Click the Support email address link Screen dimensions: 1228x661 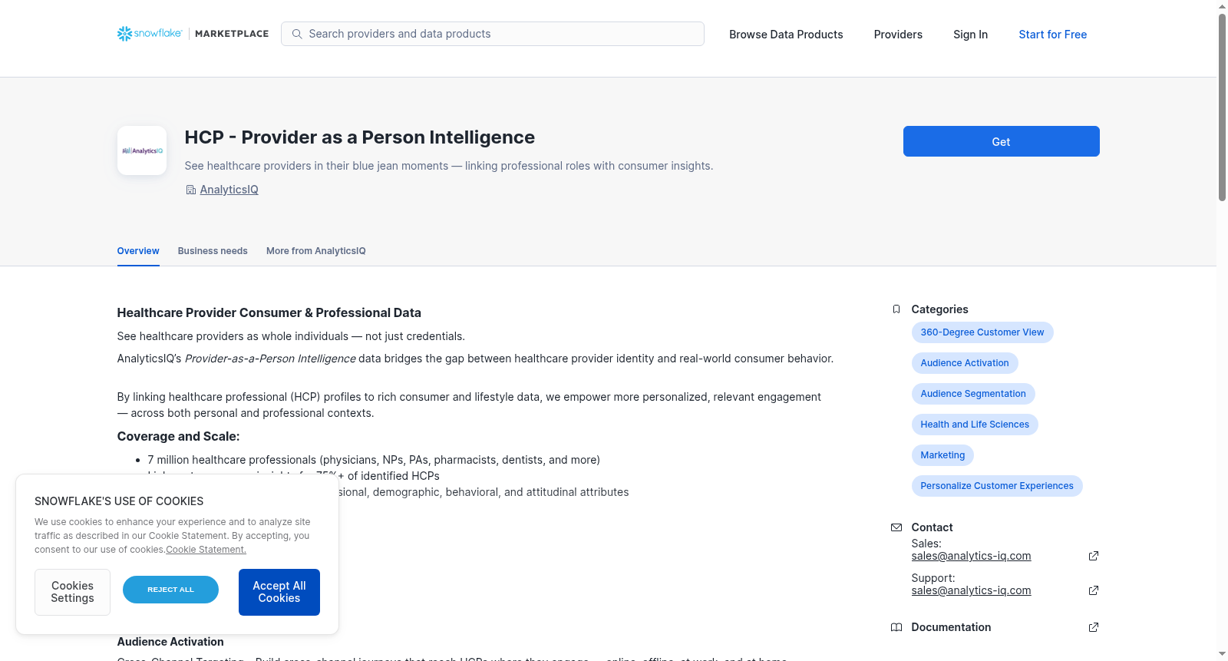click(x=971, y=590)
